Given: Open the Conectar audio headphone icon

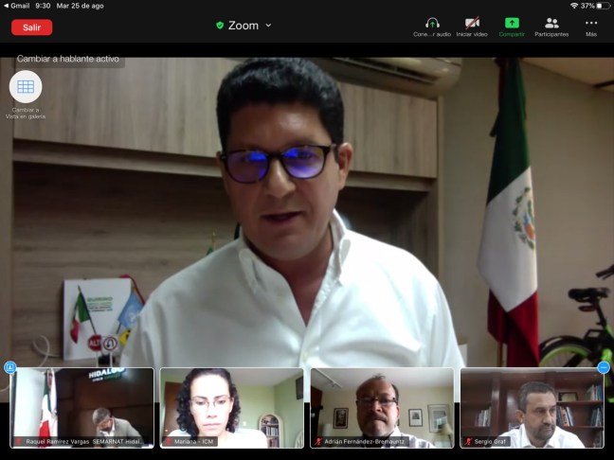Looking at the screenshot, I should pyautogui.click(x=432, y=24).
